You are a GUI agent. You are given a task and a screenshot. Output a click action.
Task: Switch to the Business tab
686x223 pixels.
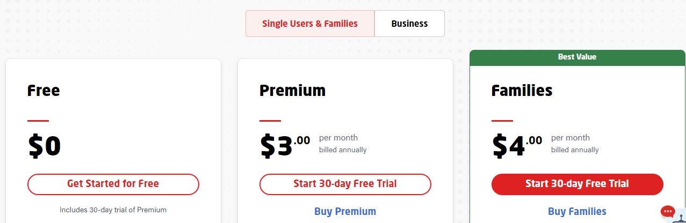tap(409, 24)
